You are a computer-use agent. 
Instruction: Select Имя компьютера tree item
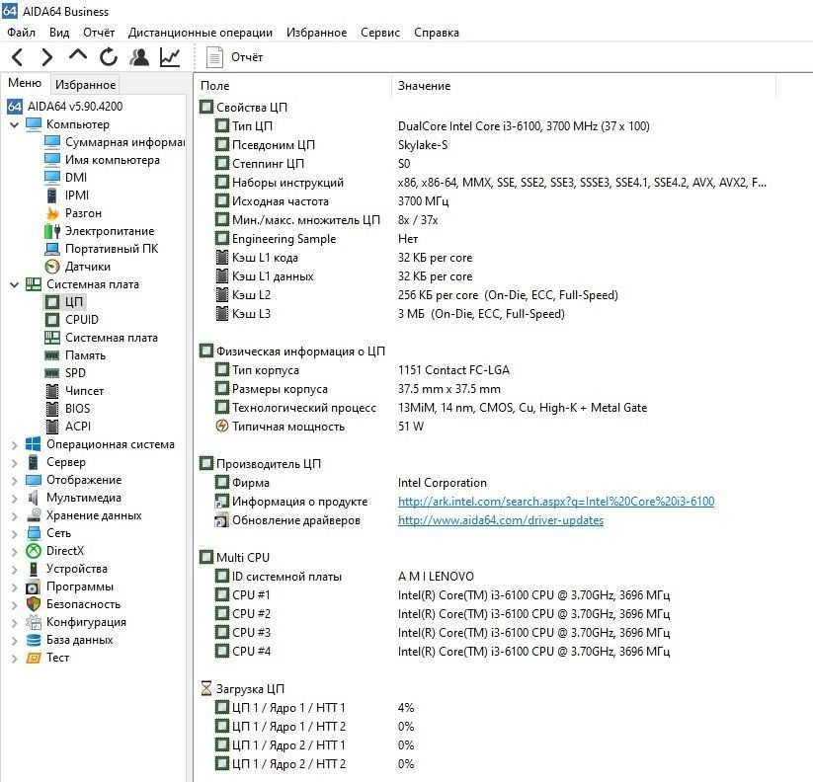[x=102, y=160]
